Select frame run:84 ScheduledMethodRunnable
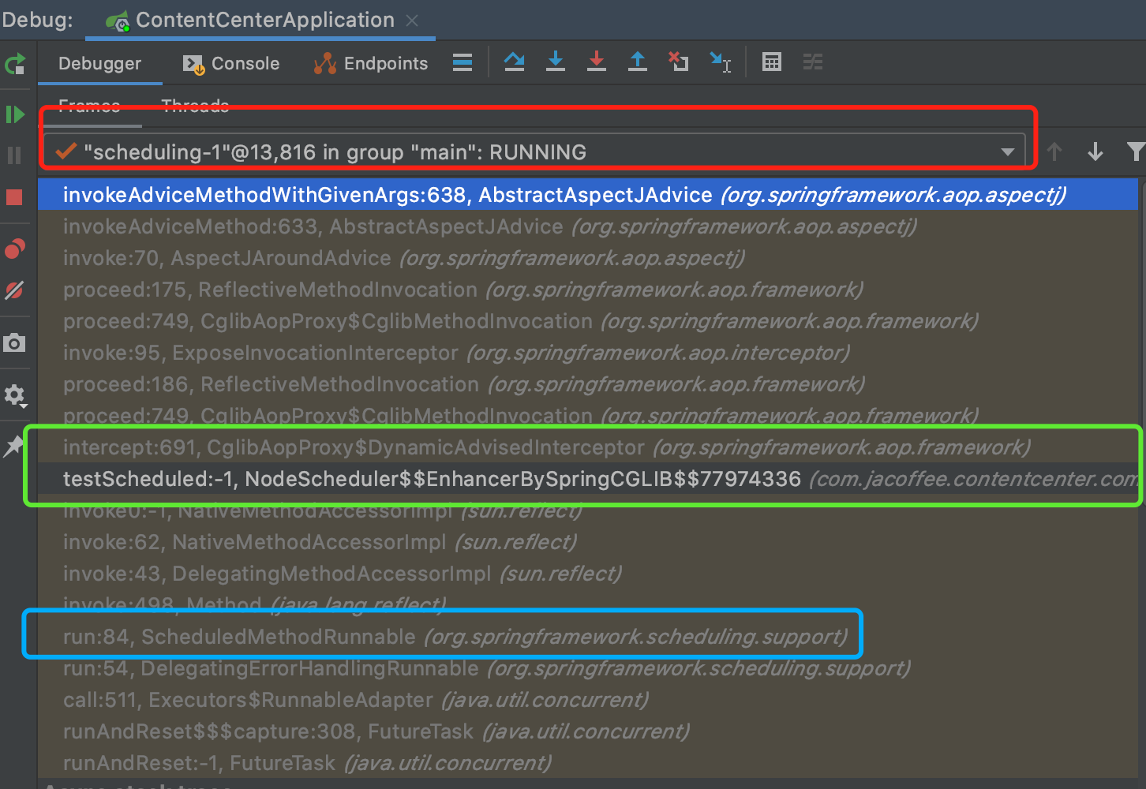 [588, 637]
